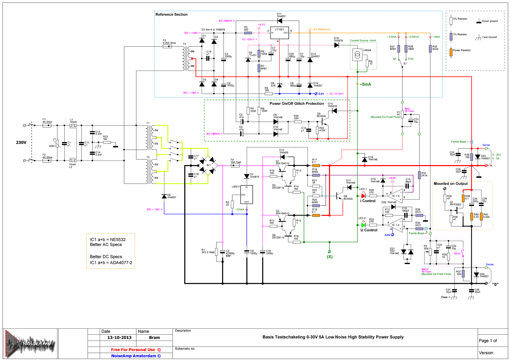This screenshot has height=361, width=510.
Task: Select the IC 1-a op-amp triangle
Action: point(396,225)
